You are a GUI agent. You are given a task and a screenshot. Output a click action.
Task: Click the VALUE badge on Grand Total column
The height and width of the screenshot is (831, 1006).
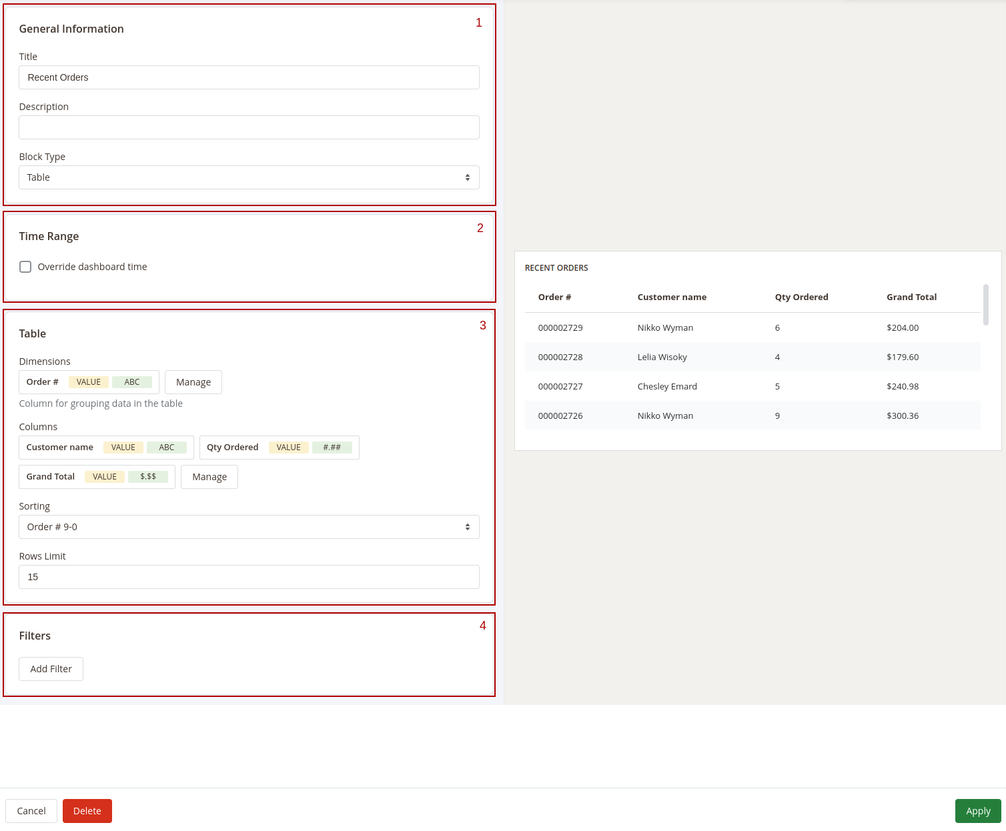coord(104,476)
